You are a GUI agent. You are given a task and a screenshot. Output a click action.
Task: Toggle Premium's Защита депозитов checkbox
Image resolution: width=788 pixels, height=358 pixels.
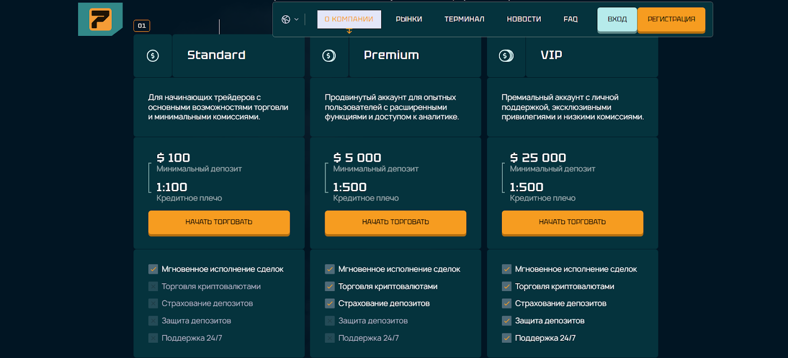[330, 321]
